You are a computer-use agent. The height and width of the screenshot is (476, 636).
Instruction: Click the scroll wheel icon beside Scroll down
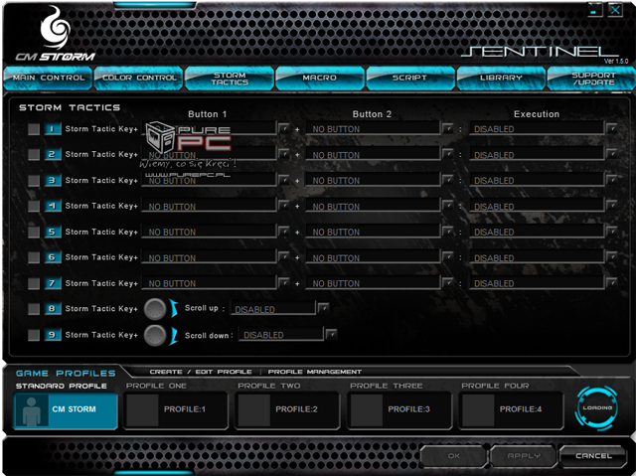[x=155, y=335]
